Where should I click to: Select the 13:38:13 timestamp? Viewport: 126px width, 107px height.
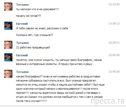point(114,23)
